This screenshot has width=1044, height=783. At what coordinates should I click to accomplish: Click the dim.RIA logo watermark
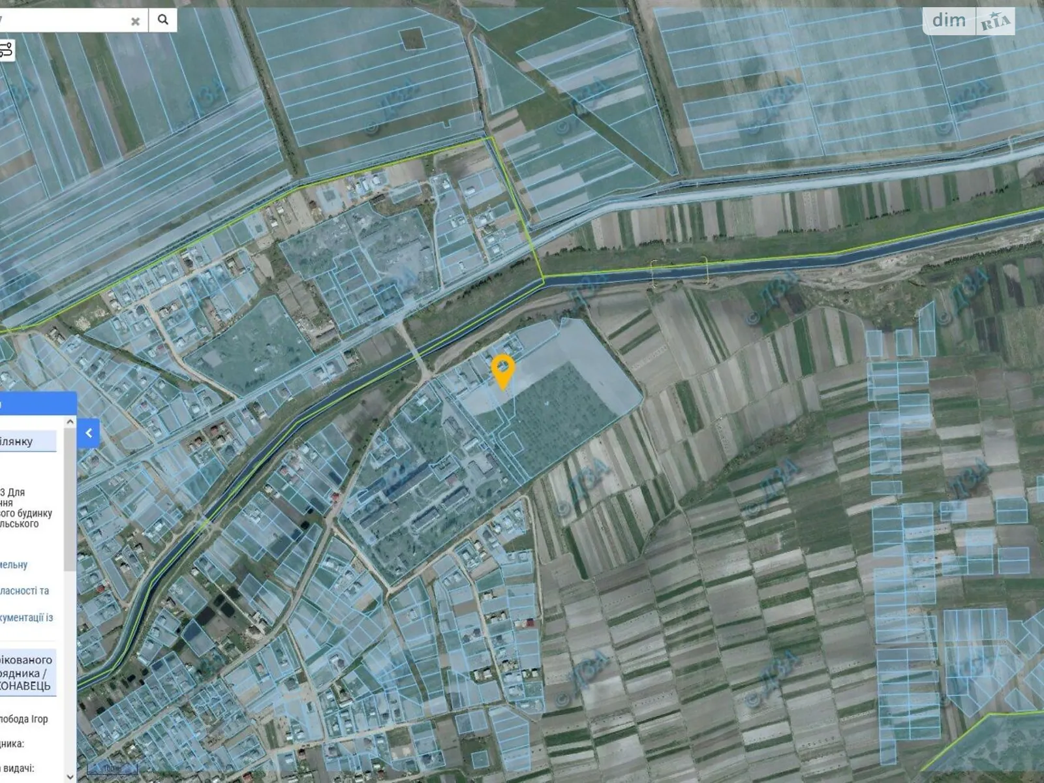point(968,22)
